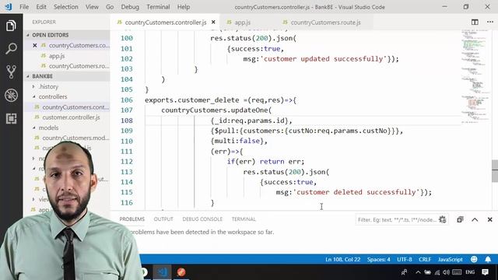Open the Source Control view
This screenshot has width=498, height=280.
click(x=11, y=72)
